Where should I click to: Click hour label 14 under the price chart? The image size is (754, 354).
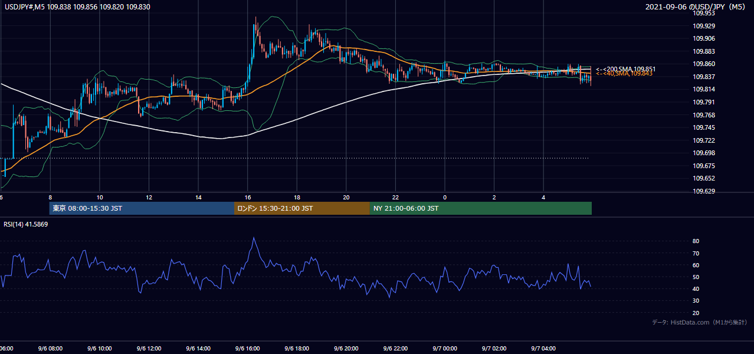point(198,197)
